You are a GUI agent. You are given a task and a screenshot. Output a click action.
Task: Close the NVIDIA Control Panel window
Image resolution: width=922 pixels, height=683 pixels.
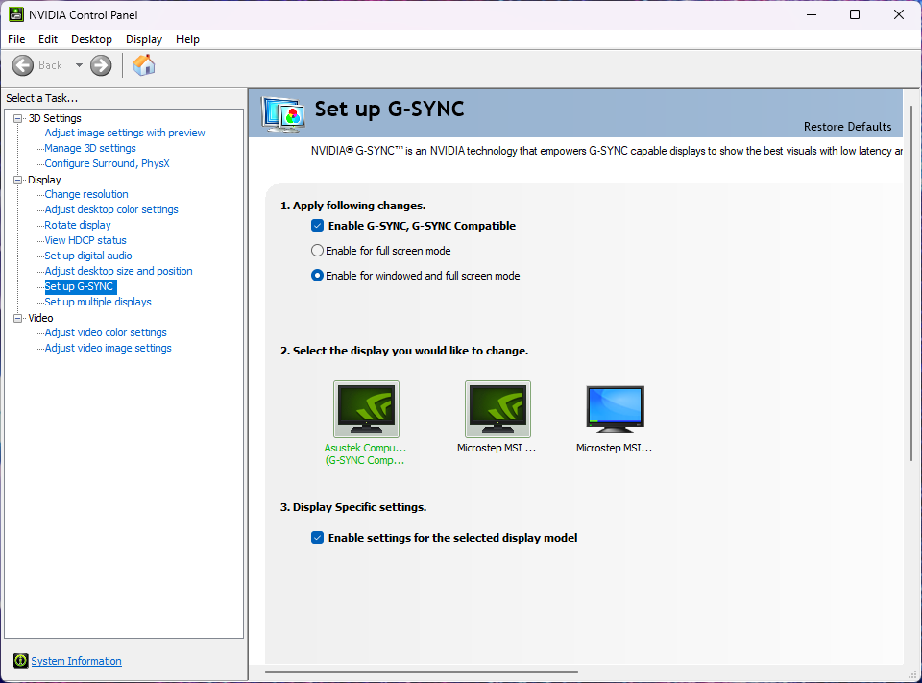pos(899,14)
